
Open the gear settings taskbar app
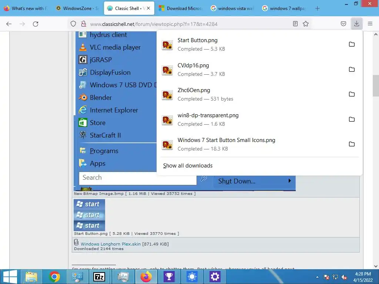[x=215, y=277]
